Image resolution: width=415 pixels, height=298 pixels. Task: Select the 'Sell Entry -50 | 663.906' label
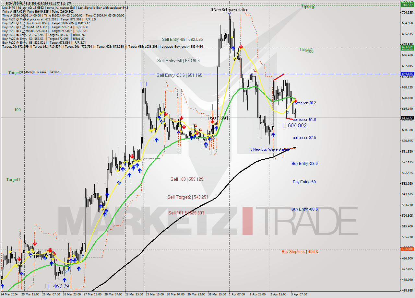click(x=178, y=61)
